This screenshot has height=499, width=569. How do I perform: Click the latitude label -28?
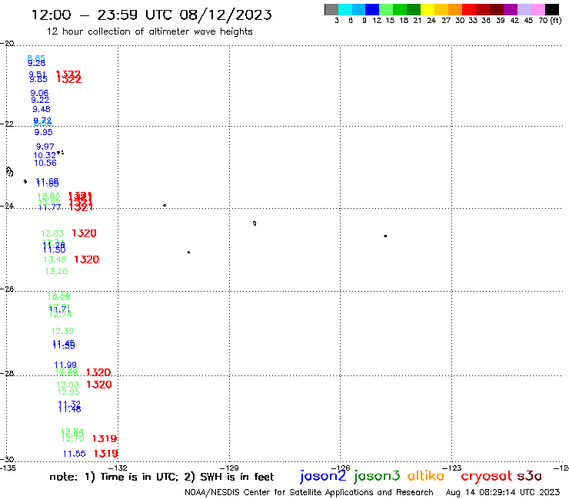pyautogui.click(x=7, y=373)
